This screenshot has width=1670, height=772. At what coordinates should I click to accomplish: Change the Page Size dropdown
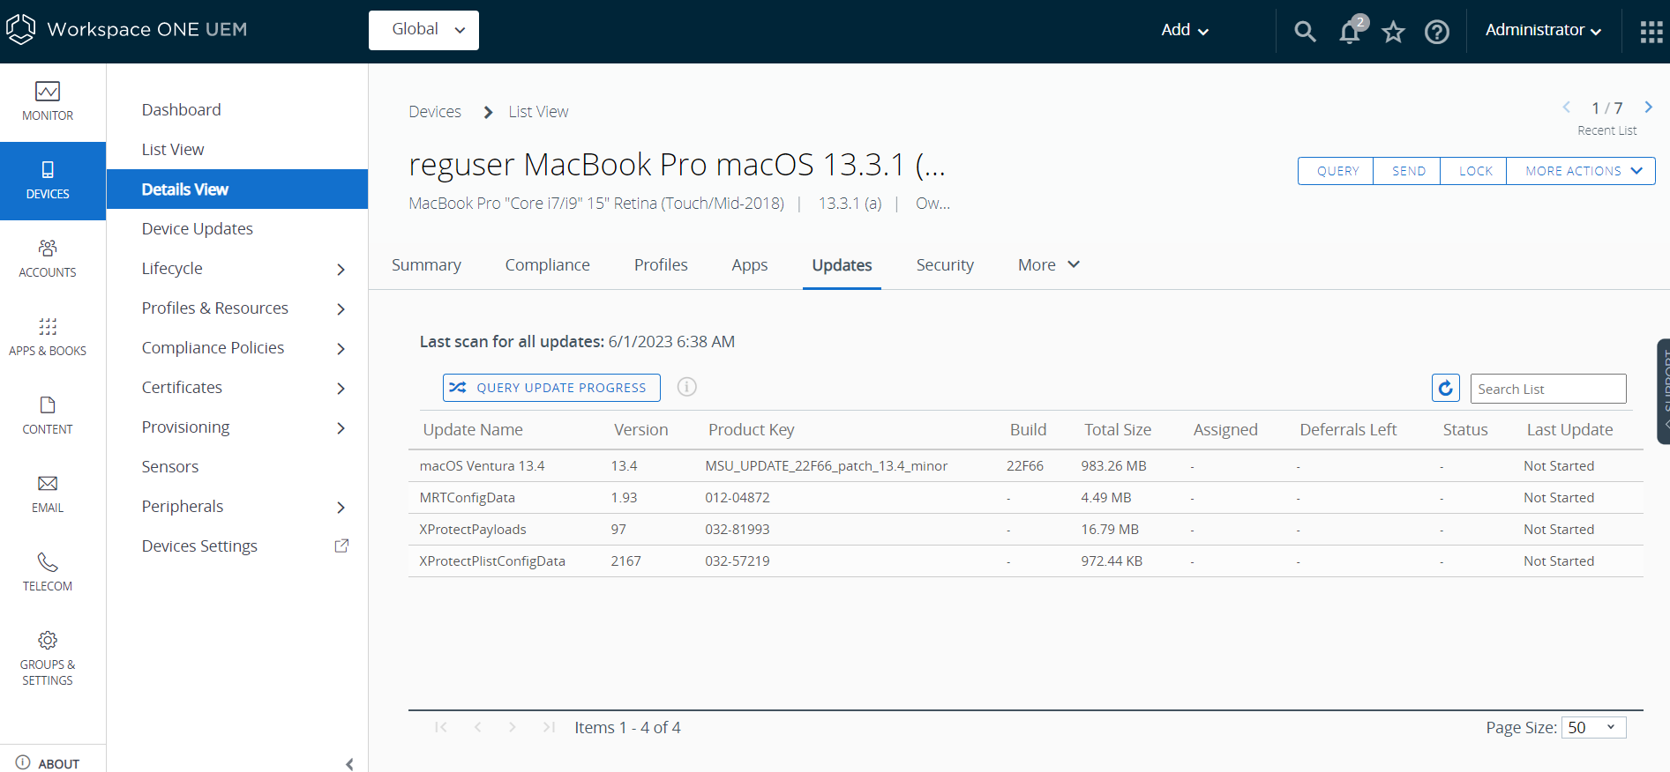(x=1593, y=727)
